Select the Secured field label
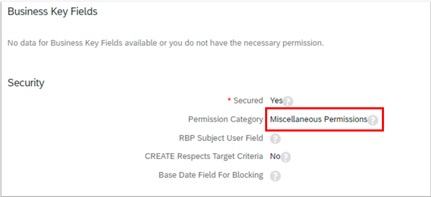 248,101
